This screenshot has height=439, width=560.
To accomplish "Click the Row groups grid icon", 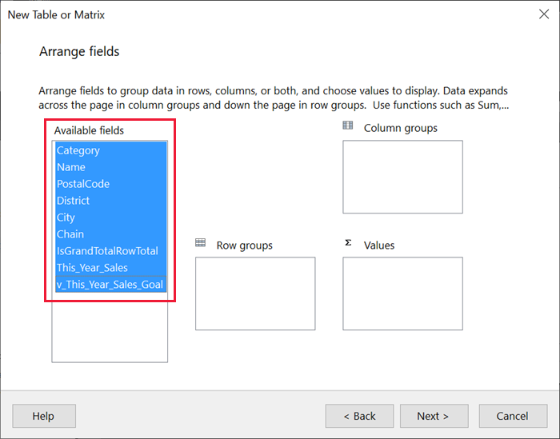I will pos(200,242).
